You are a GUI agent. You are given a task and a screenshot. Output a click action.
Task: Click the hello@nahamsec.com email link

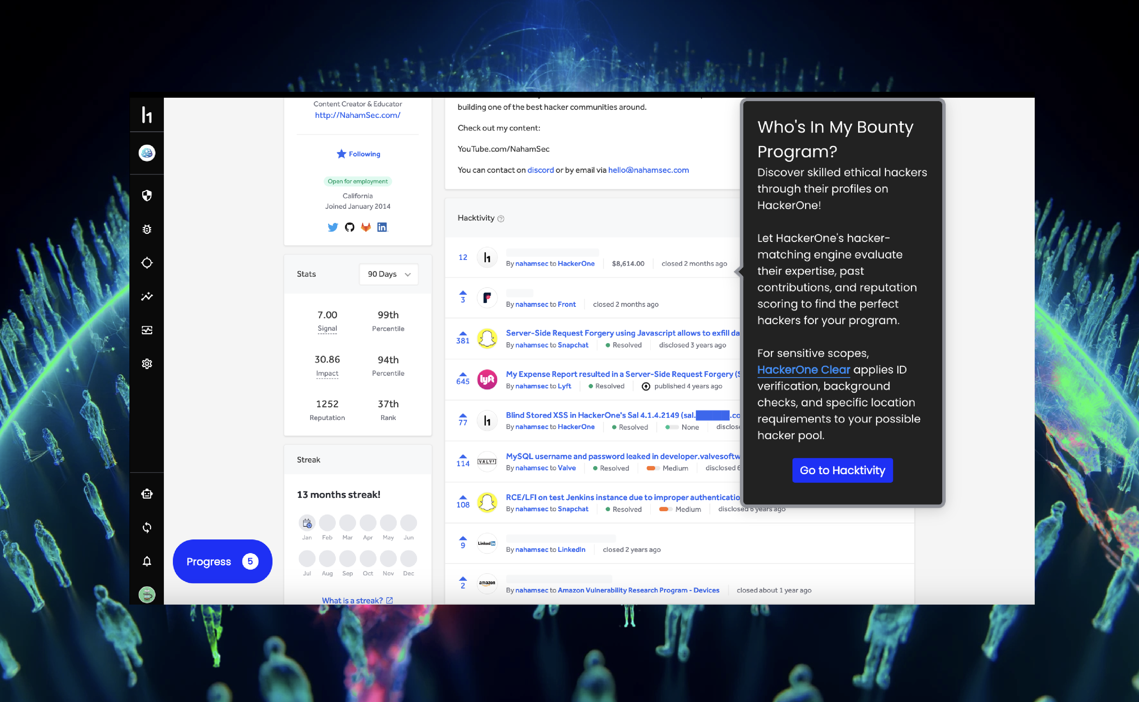(x=648, y=170)
